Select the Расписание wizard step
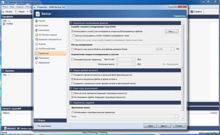This screenshot has height=135, width=220. click(50, 58)
